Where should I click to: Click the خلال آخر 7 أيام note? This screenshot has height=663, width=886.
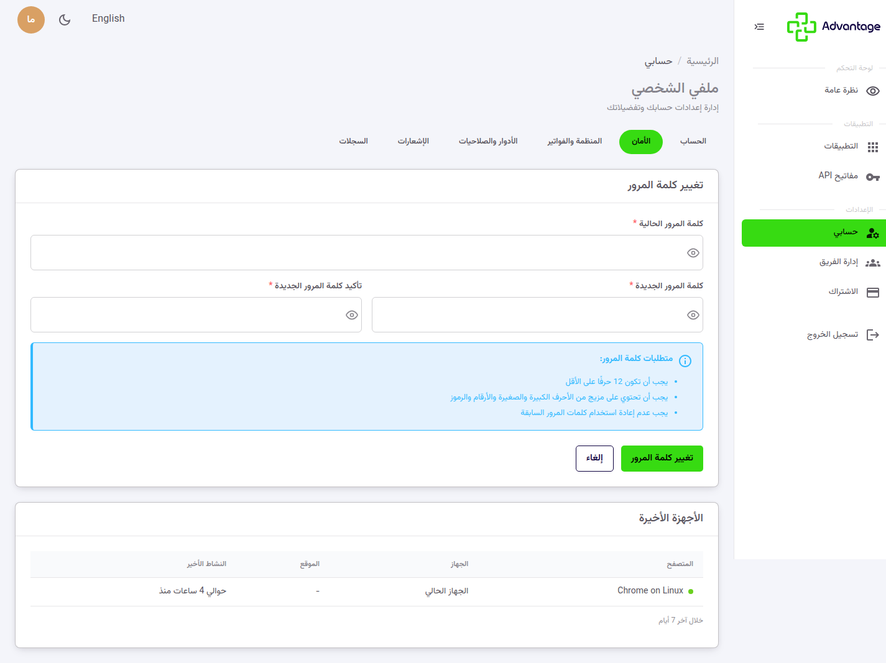pyautogui.click(x=681, y=621)
